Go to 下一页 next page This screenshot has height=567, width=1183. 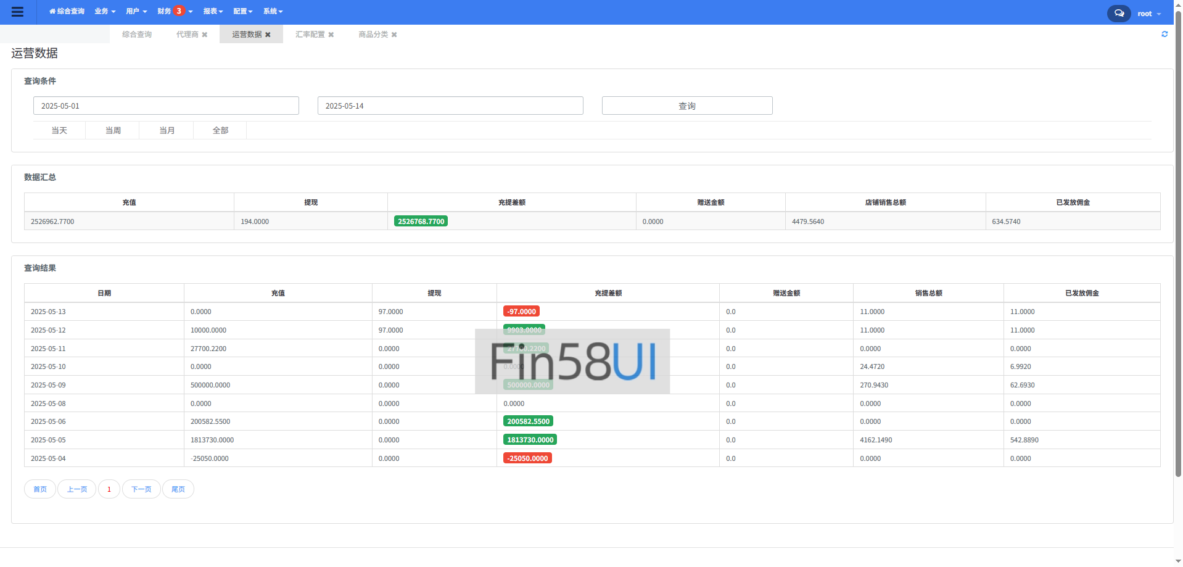point(141,489)
